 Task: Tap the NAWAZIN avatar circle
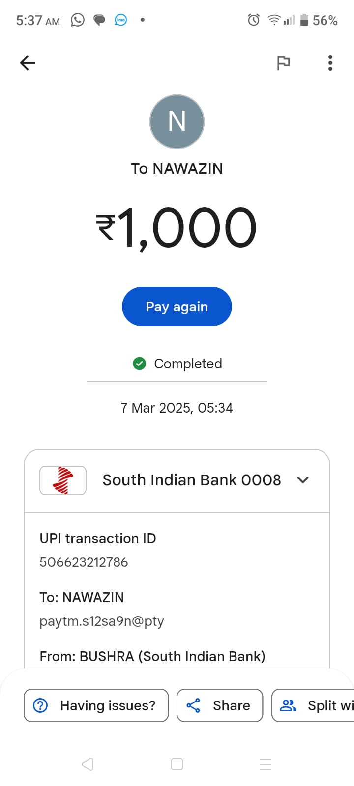click(x=177, y=122)
